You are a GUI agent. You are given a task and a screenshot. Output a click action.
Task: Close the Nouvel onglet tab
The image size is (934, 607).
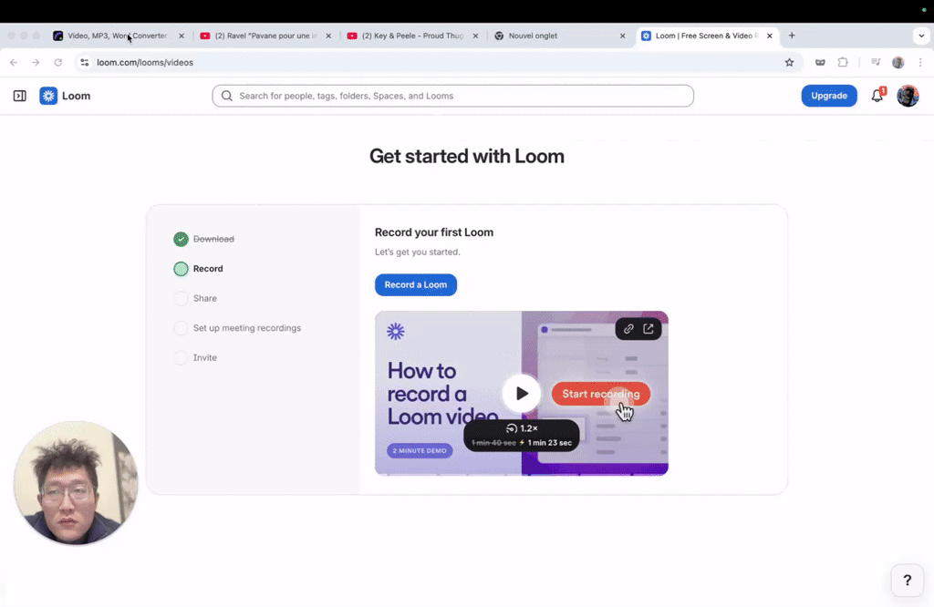pos(622,36)
